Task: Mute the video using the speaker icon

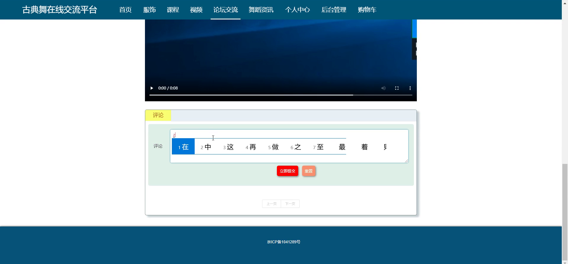Action: point(383,88)
